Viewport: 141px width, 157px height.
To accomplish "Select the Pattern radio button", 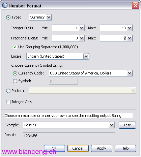I will [8, 91].
